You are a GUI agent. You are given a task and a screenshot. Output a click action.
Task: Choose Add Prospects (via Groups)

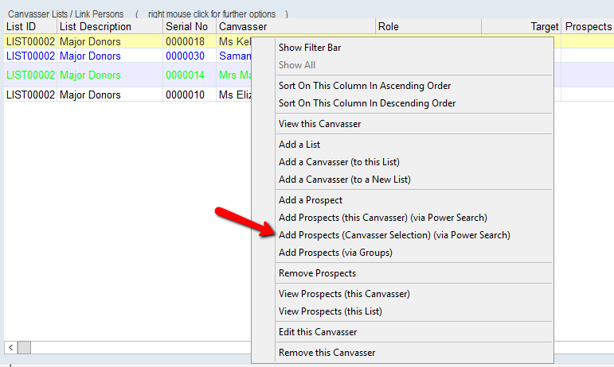(335, 253)
